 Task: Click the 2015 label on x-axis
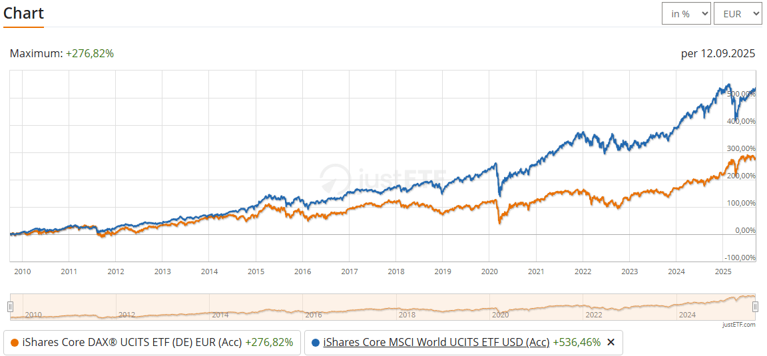(256, 271)
